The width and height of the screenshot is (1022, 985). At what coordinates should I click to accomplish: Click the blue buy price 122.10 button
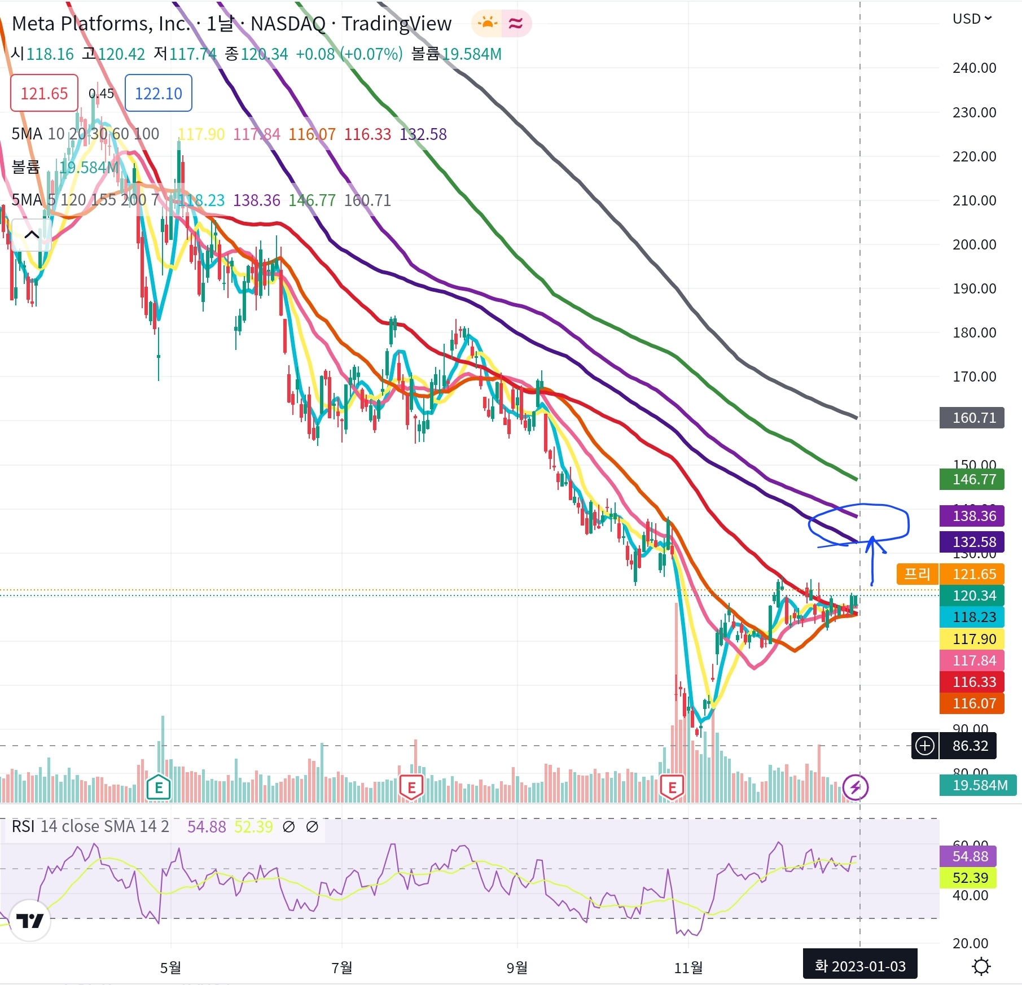159,93
